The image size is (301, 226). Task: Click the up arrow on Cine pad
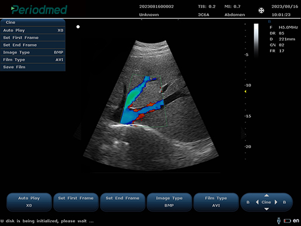pyautogui.click(x=266, y=196)
